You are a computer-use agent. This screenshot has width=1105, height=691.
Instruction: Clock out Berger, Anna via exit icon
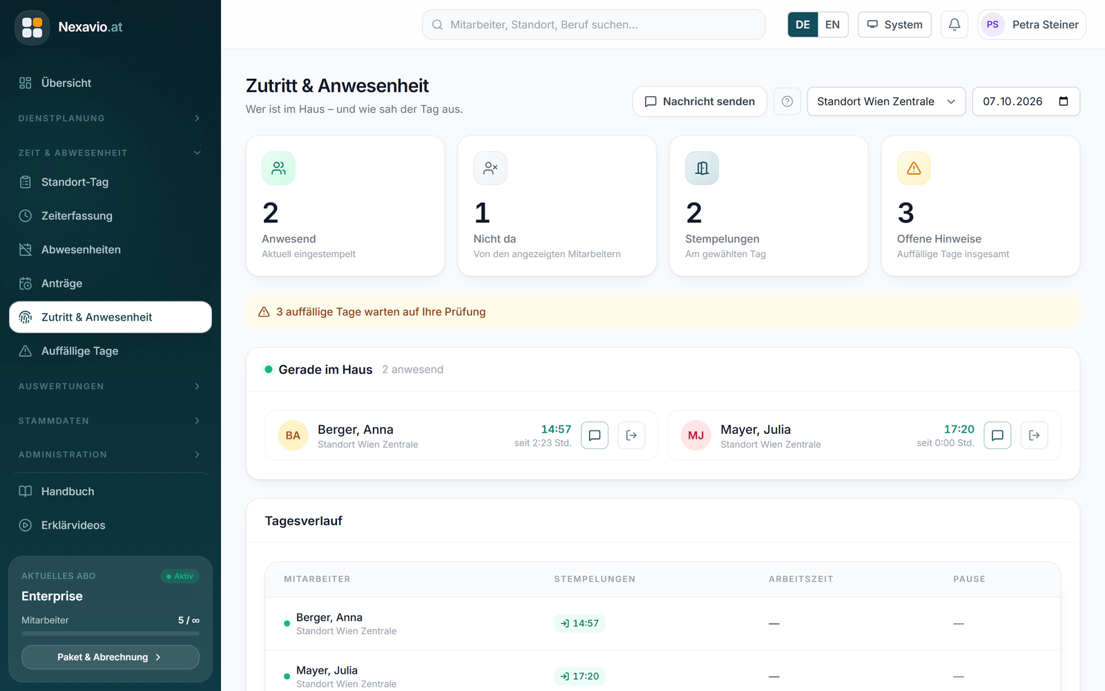(x=631, y=435)
